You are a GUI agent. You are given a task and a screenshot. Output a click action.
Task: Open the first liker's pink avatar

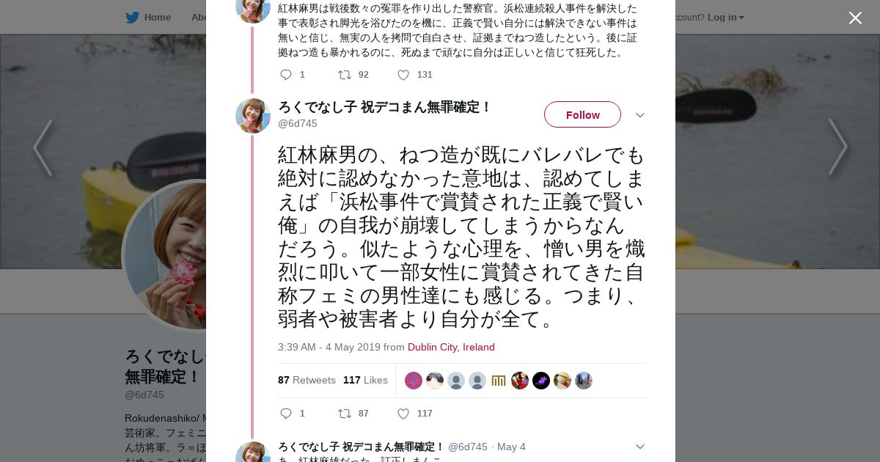click(414, 381)
